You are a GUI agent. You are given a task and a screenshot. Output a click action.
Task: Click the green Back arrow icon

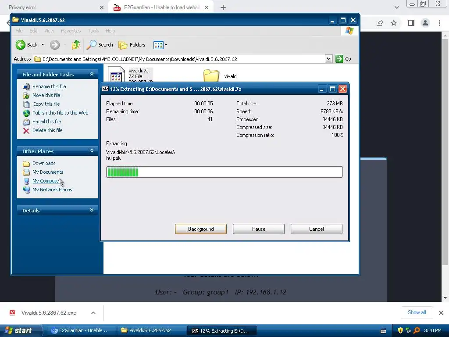pyautogui.click(x=20, y=45)
